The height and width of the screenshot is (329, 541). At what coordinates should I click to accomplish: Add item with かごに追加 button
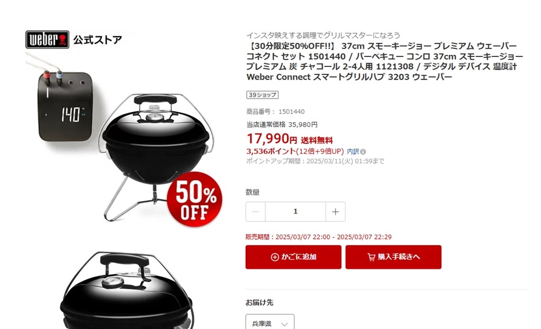[x=293, y=257]
